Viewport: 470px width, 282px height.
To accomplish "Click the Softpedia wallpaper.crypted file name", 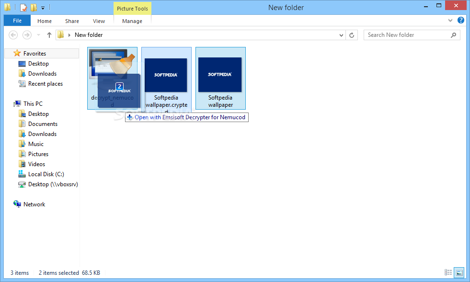I will coord(166,103).
